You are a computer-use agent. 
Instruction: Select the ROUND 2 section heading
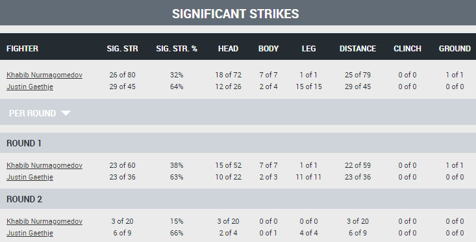tap(24, 199)
